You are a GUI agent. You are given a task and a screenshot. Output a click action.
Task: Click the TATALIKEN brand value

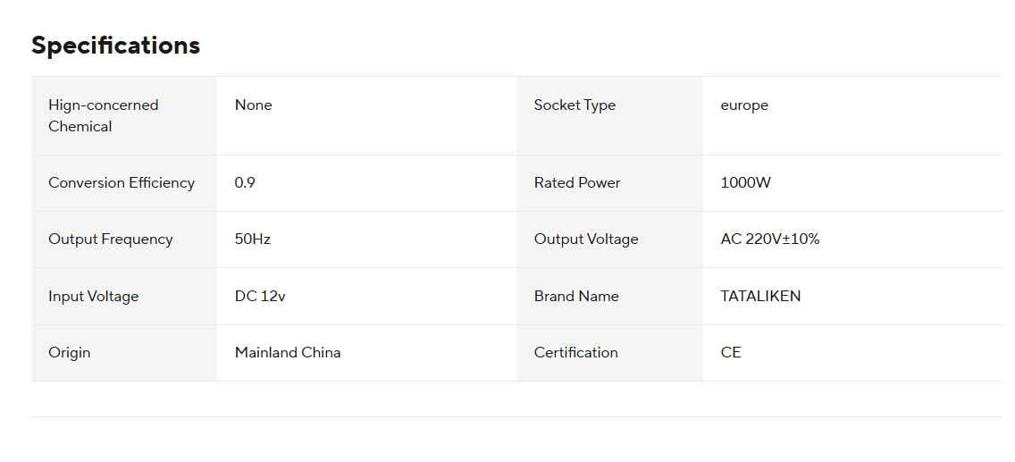coord(760,297)
